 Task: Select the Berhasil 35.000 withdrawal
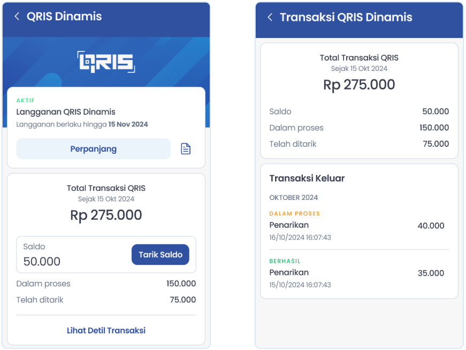[359, 273]
